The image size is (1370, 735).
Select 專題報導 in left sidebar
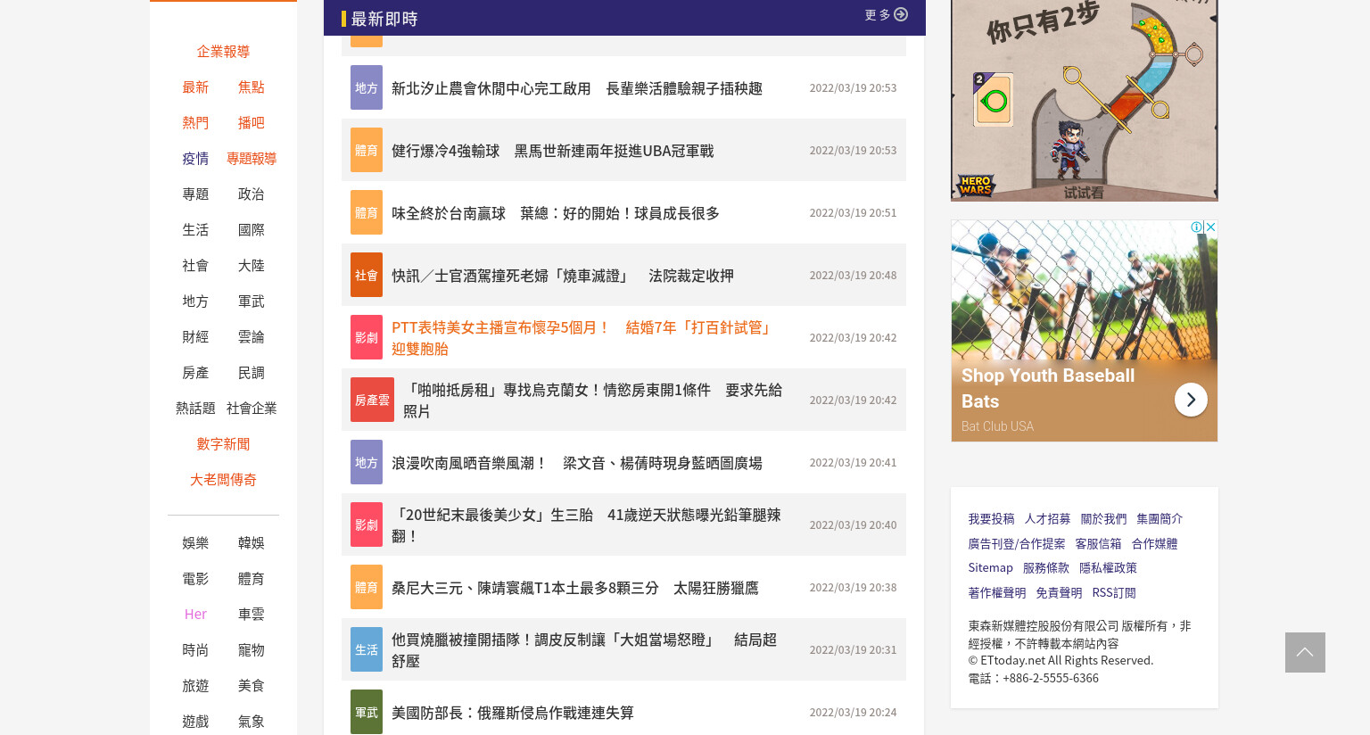coord(251,159)
